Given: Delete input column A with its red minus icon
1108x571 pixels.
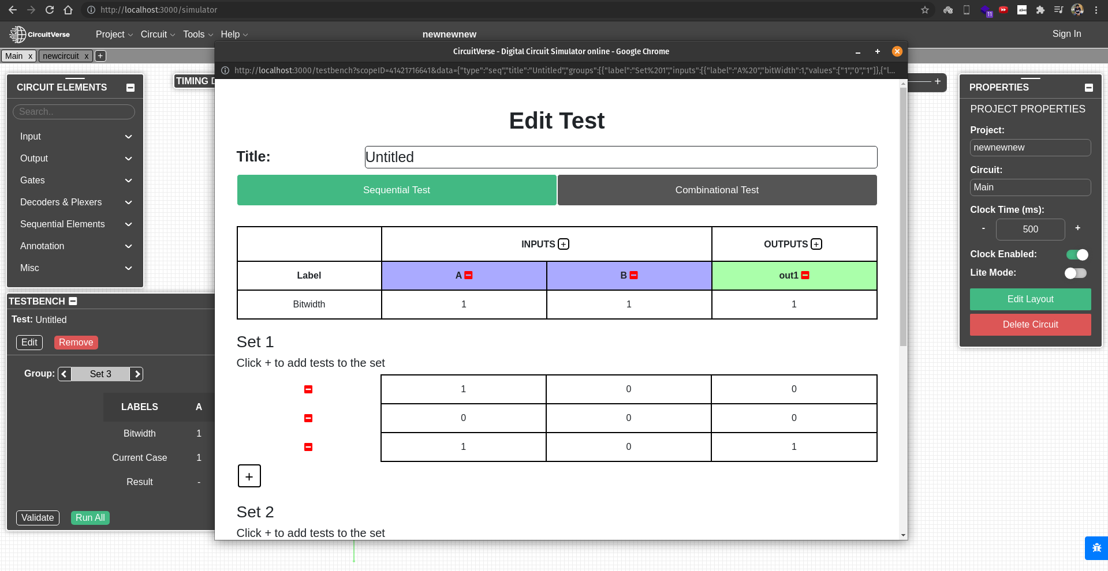Looking at the screenshot, I should pyautogui.click(x=468, y=275).
